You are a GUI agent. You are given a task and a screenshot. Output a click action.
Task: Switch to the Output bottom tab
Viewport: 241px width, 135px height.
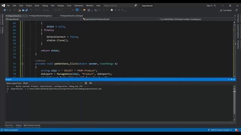[18, 125]
